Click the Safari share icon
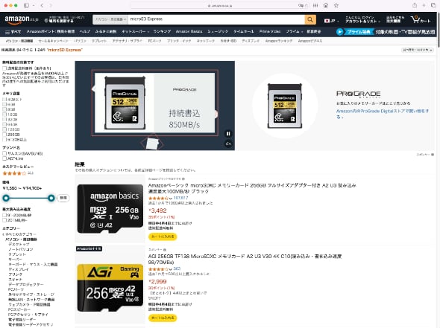The height and width of the screenshot is (328, 440). pyautogui.click(x=415, y=5)
